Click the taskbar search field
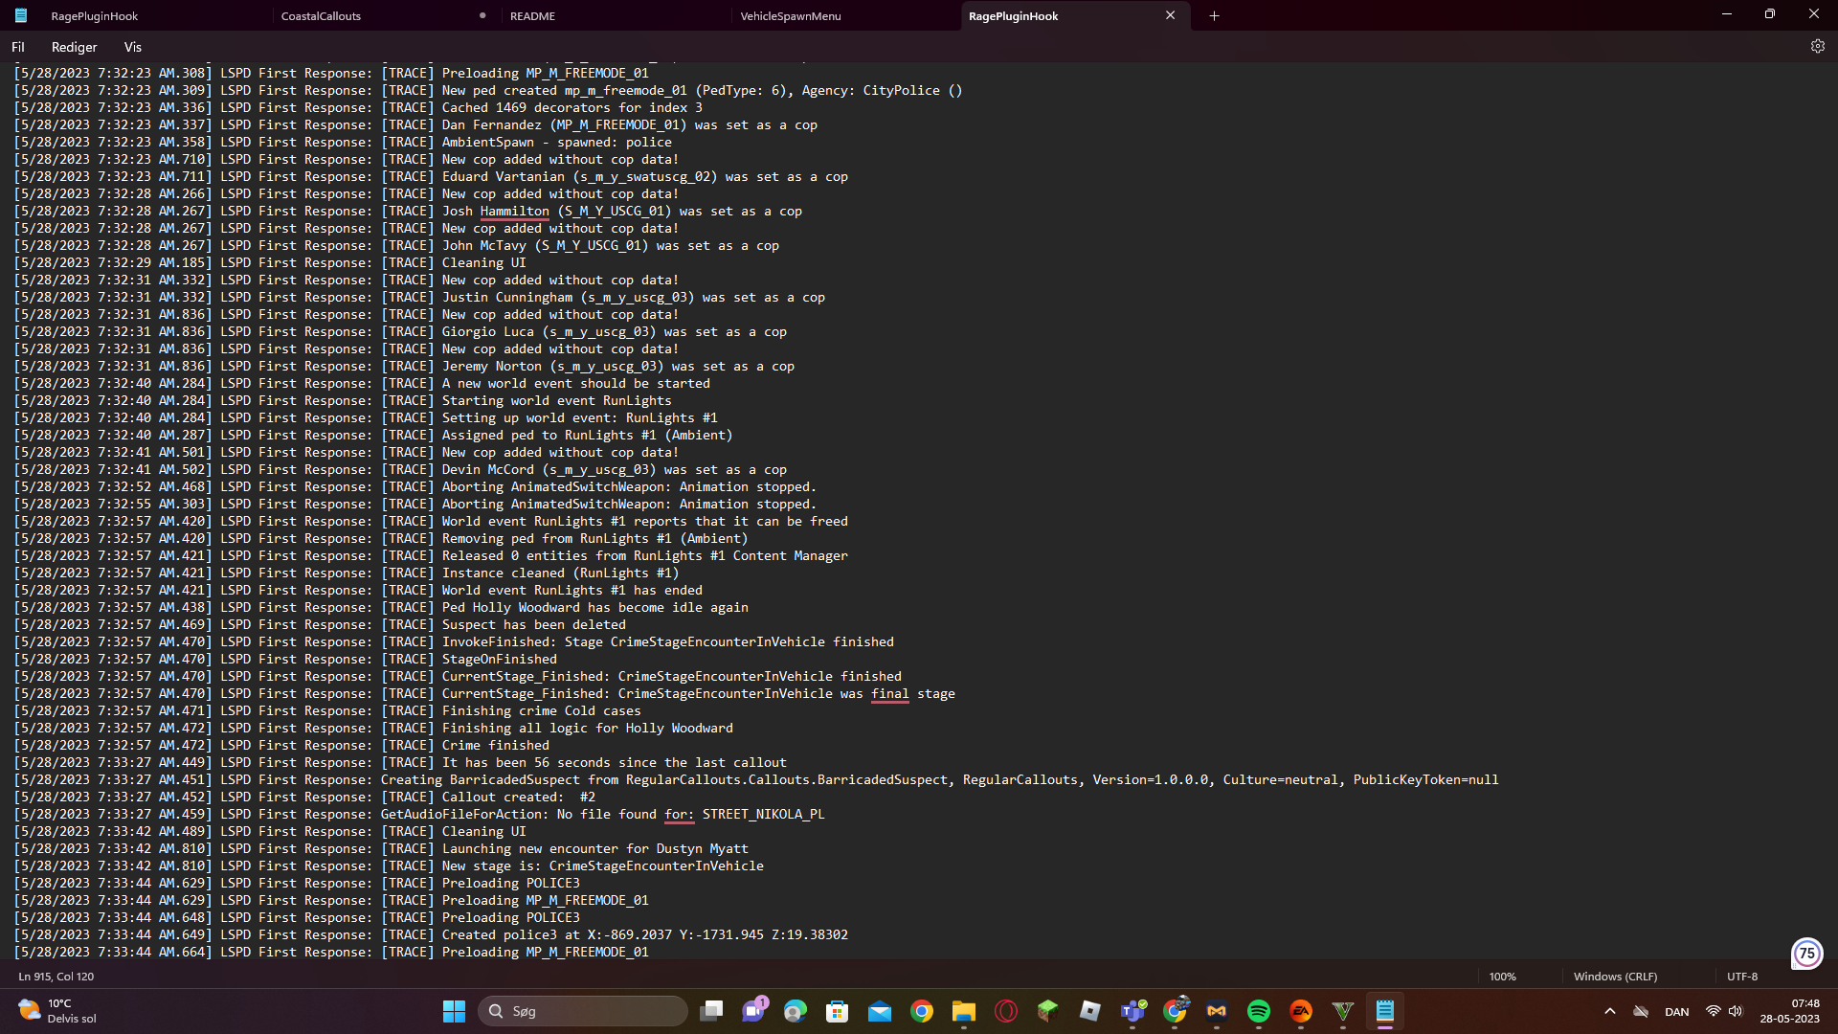Viewport: 1838px width, 1034px height. 584,1011
